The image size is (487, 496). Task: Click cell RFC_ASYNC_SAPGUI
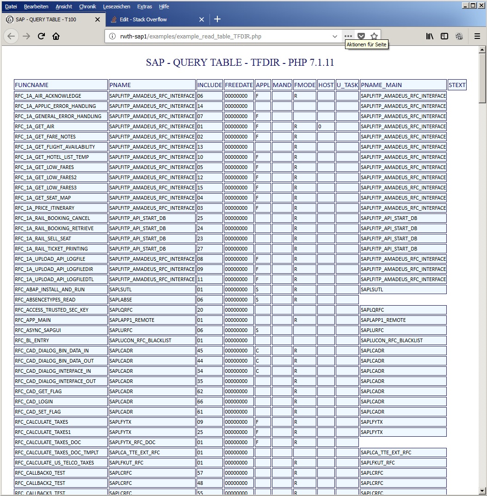point(61,330)
